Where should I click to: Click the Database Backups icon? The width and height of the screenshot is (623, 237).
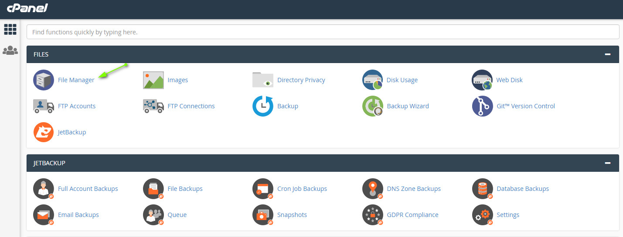pos(482,189)
